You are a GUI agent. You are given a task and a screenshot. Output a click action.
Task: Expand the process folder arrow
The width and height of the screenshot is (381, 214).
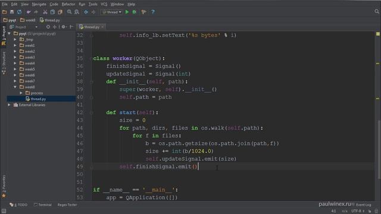click(x=21, y=93)
